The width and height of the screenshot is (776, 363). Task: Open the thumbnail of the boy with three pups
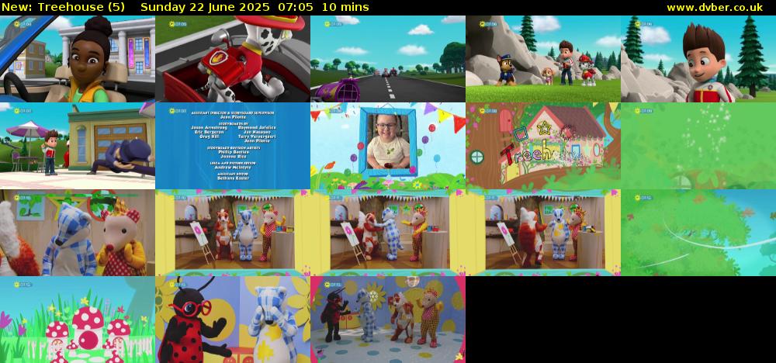(x=543, y=59)
